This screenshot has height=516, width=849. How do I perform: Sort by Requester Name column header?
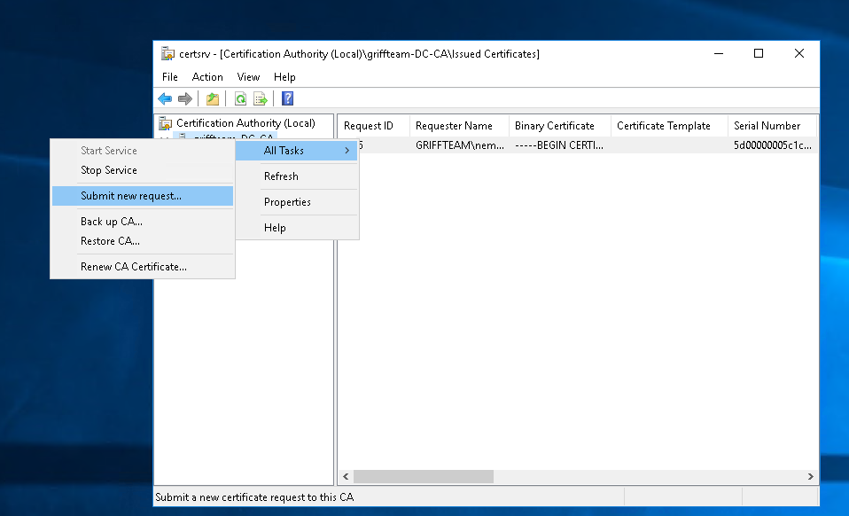(x=454, y=126)
